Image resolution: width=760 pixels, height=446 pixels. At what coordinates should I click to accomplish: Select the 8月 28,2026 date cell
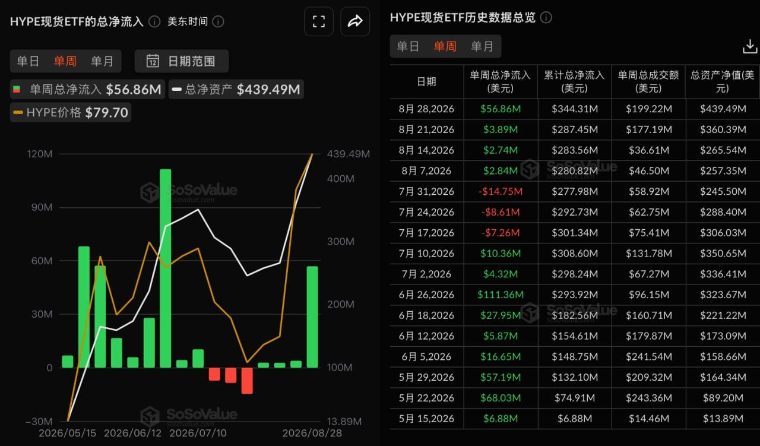click(x=426, y=109)
